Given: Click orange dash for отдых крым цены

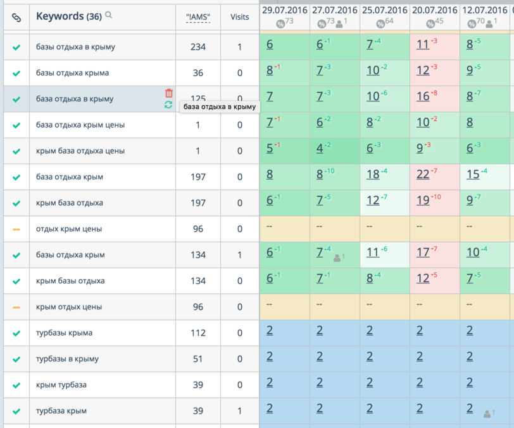Looking at the screenshot, I should (16, 230).
